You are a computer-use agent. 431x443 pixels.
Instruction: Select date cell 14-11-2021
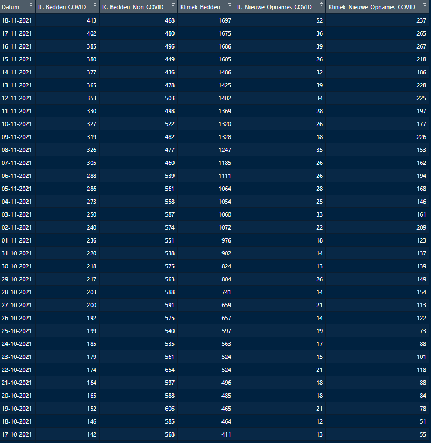[x=17, y=72]
